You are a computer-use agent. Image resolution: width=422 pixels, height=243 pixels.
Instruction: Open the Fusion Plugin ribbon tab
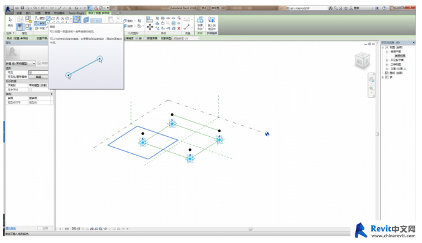(76, 13)
